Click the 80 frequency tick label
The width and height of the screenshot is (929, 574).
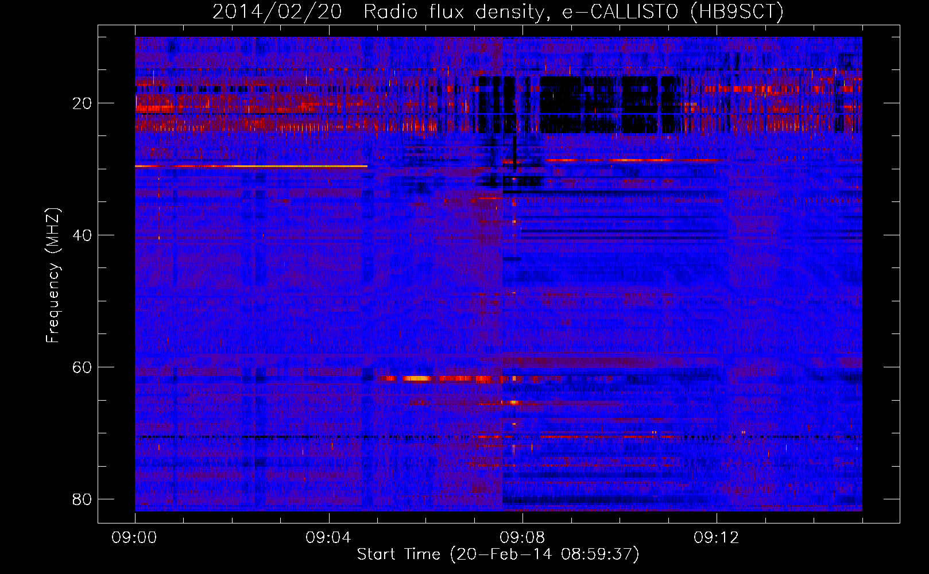click(x=82, y=499)
